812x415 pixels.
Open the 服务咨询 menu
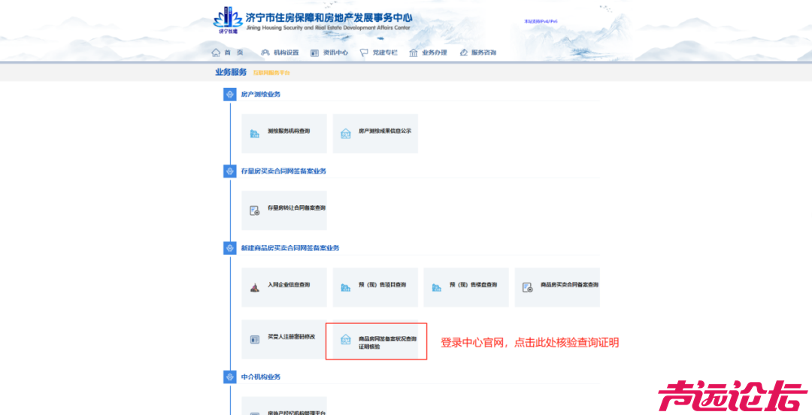pyautogui.click(x=478, y=53)
